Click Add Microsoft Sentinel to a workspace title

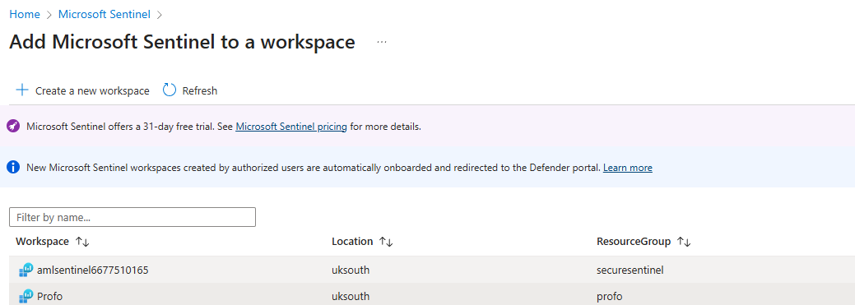(x=182, y=42)
